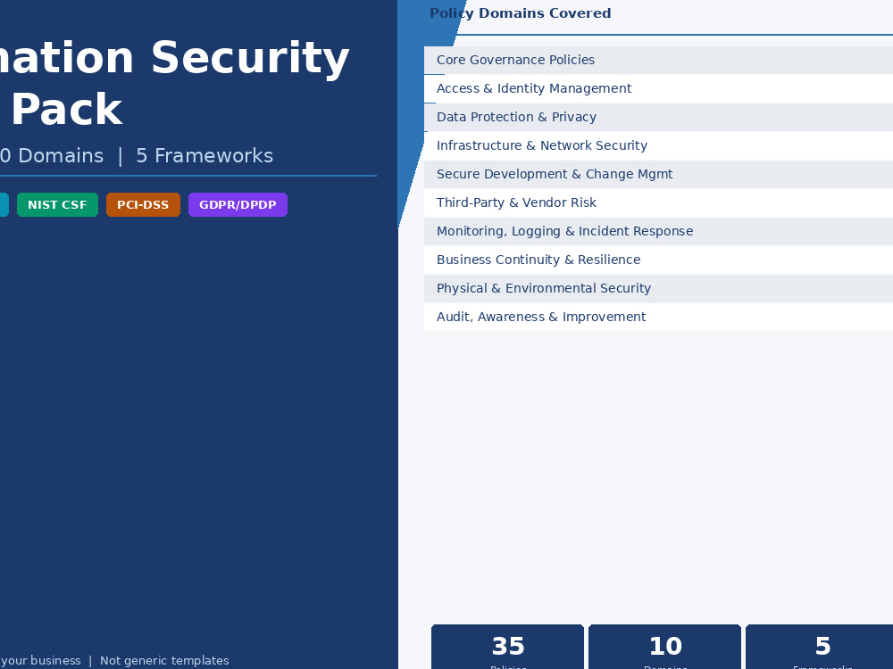Select Secure Development & Change Mgmt row

coord(658,174)
